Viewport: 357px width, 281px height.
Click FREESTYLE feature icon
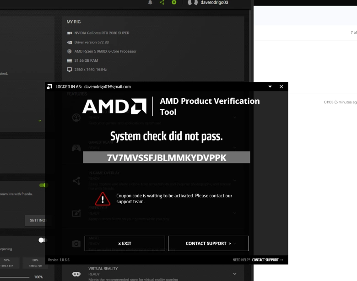pyautogui.click(x=76, y=213)
